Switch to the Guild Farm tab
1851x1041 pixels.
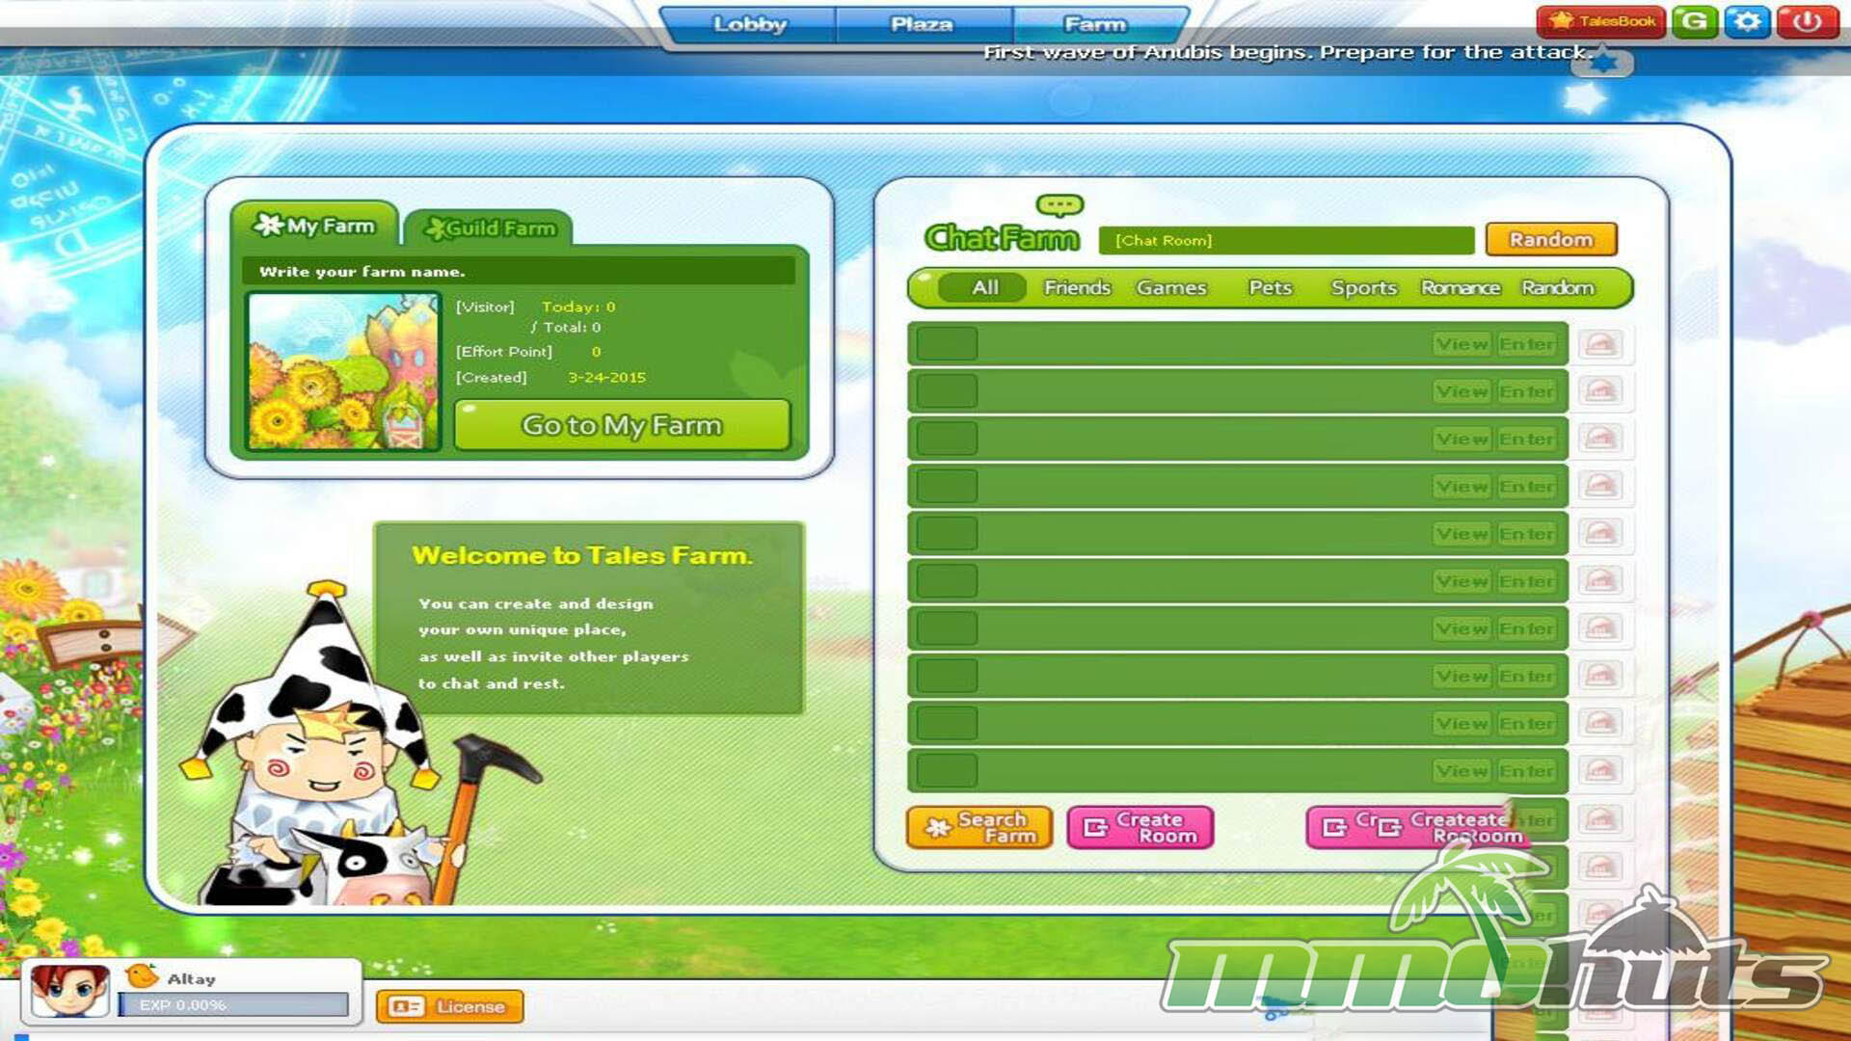(490, 228)
